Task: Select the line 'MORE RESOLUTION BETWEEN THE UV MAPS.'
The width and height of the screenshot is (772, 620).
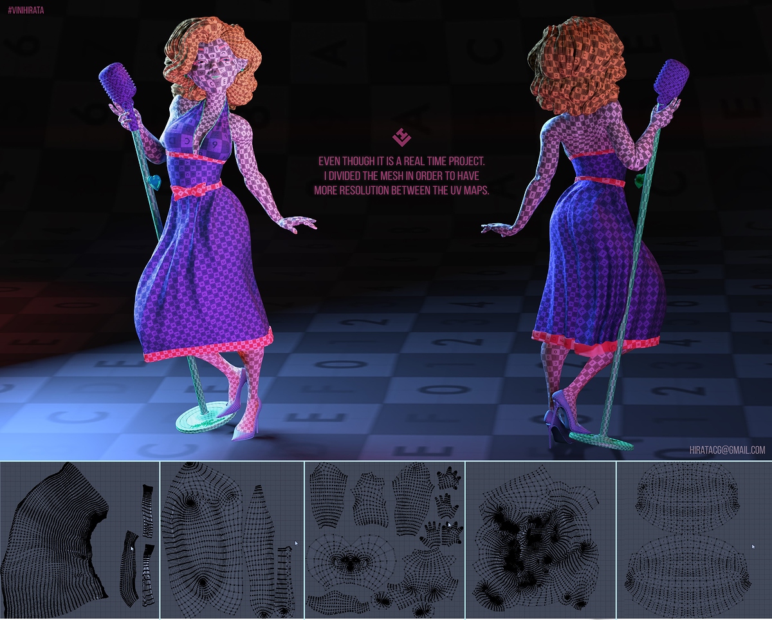Action: (x=401, y=191)
